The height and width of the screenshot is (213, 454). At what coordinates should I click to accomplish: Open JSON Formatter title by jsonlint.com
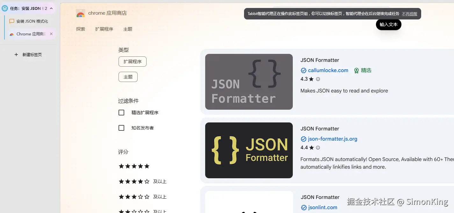320,197
